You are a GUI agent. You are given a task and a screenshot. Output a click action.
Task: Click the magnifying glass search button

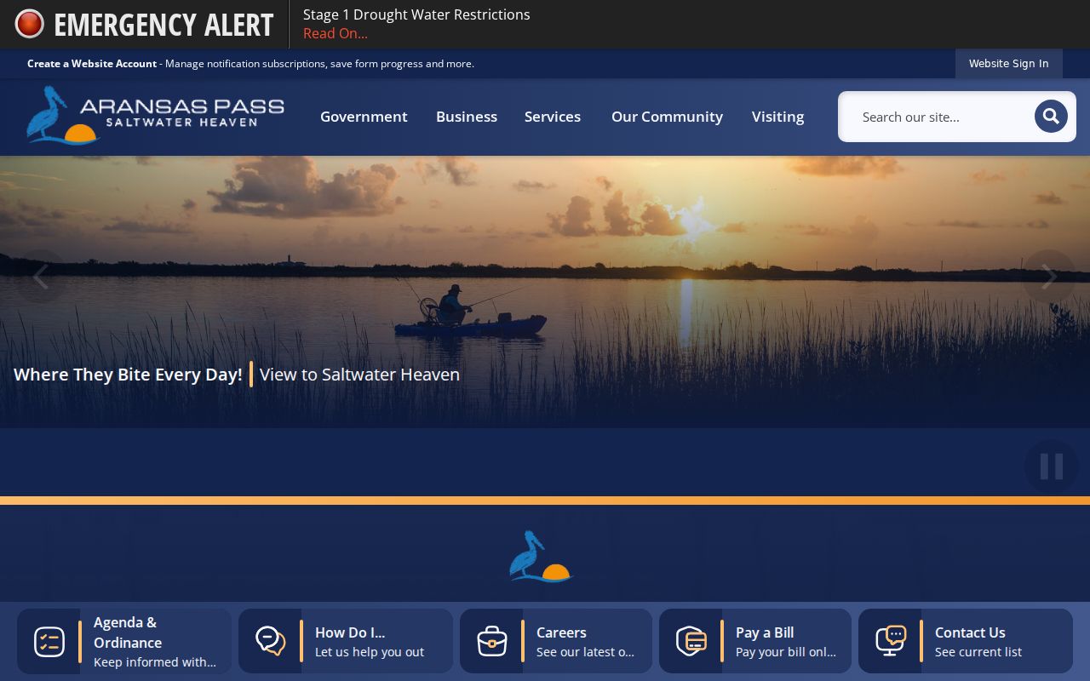pyautogui.click(x=1051, y=117)
